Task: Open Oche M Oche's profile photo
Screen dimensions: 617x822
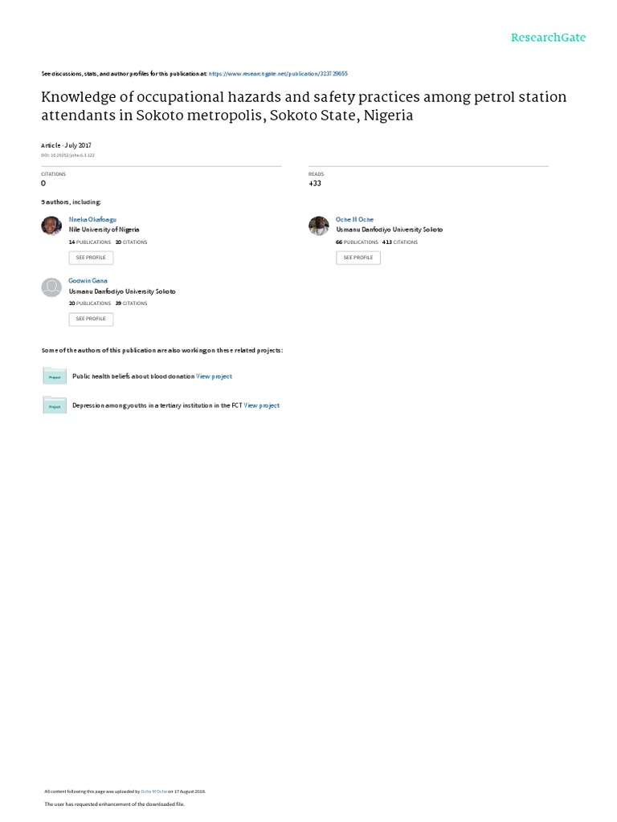Action: [318, 226]
